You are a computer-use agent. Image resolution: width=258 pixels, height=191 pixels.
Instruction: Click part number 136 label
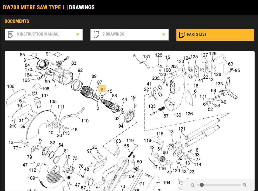(x=189, y=114)
